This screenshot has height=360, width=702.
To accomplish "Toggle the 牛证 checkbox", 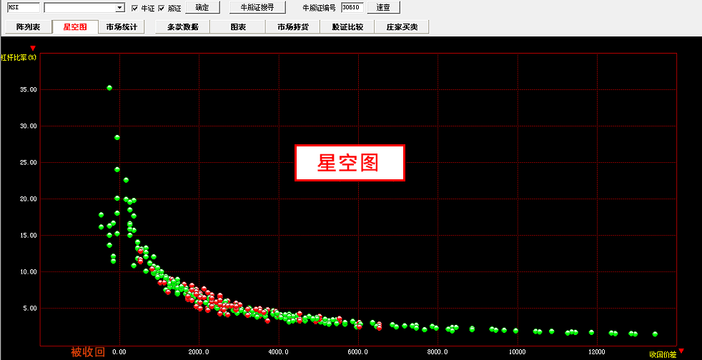I will tap(135, 8).
